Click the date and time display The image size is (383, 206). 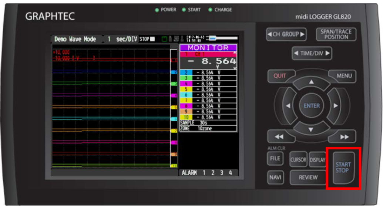pyautogui.click(x=195, y=39)
